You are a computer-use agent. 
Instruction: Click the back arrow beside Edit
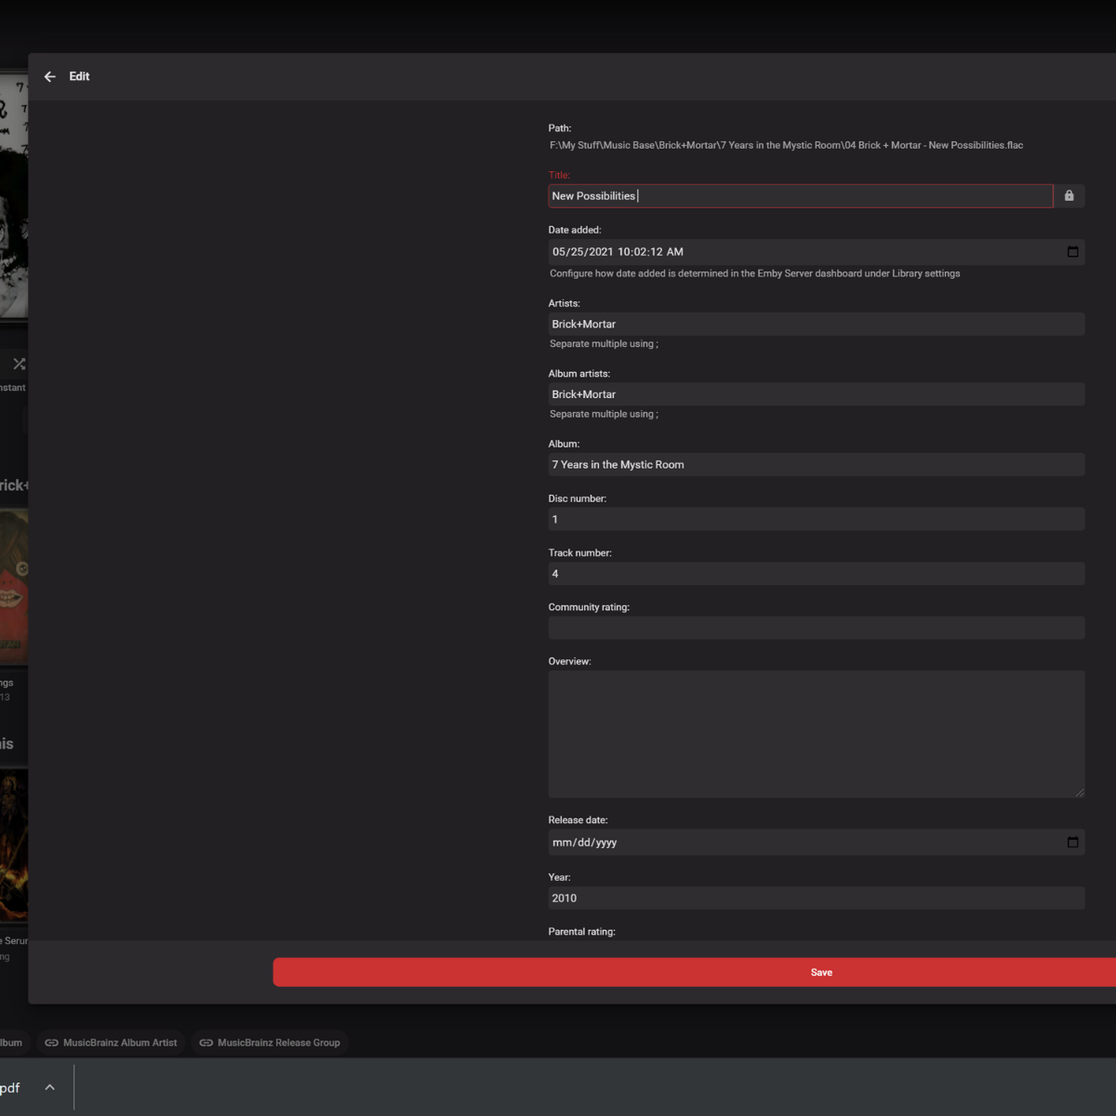tap(50, 76)
